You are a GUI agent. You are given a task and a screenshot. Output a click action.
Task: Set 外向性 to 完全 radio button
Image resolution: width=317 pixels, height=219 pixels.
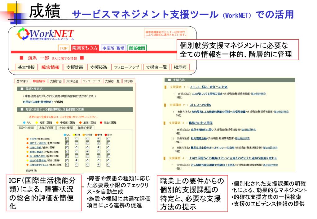pyautogui.click(x=108, y=139)
